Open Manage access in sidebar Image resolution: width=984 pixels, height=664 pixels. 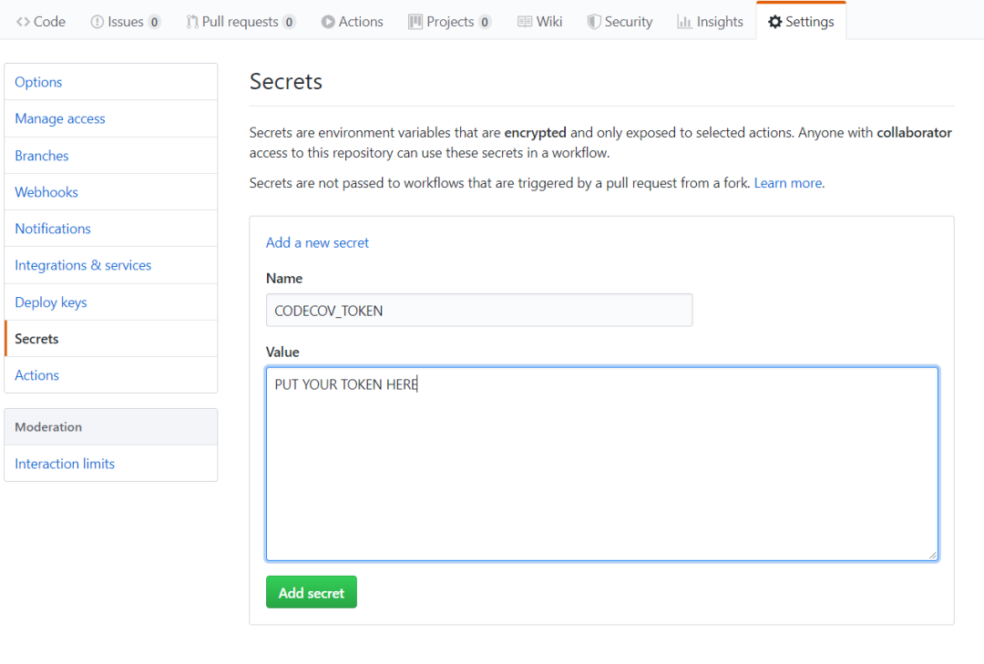pyautogui.click(x=60, y=118)
